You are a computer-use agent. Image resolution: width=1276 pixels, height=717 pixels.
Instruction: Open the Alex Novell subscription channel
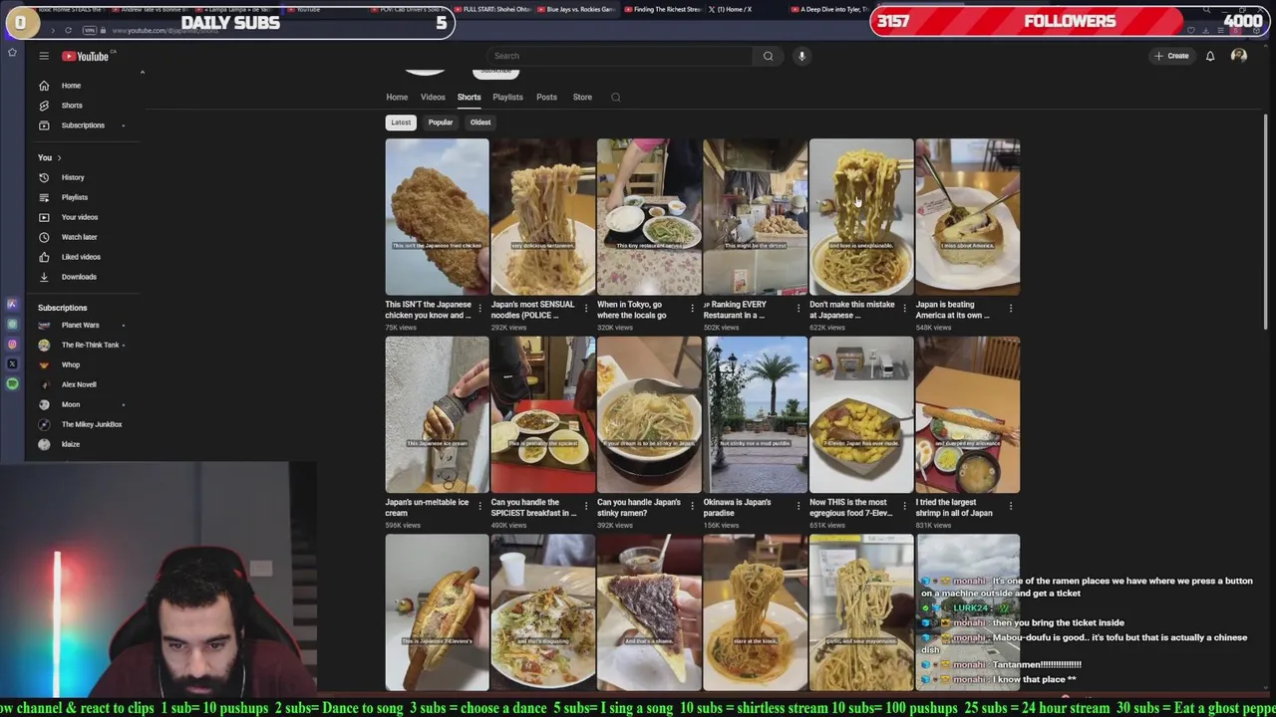79,384
